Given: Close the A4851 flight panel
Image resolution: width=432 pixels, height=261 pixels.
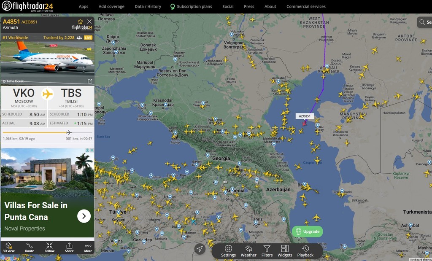Looking at the screenshot, I should [x=89, y=22].
